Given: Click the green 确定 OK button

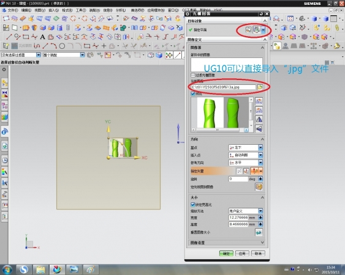Looking at the screenshot, I should coord(226,254).
